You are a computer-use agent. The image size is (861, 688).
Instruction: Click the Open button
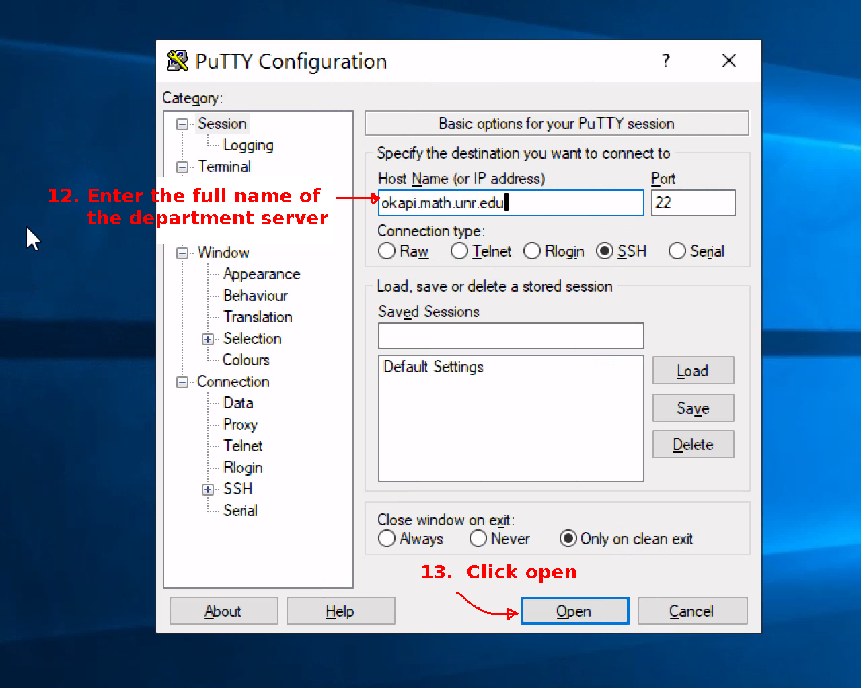575,611
